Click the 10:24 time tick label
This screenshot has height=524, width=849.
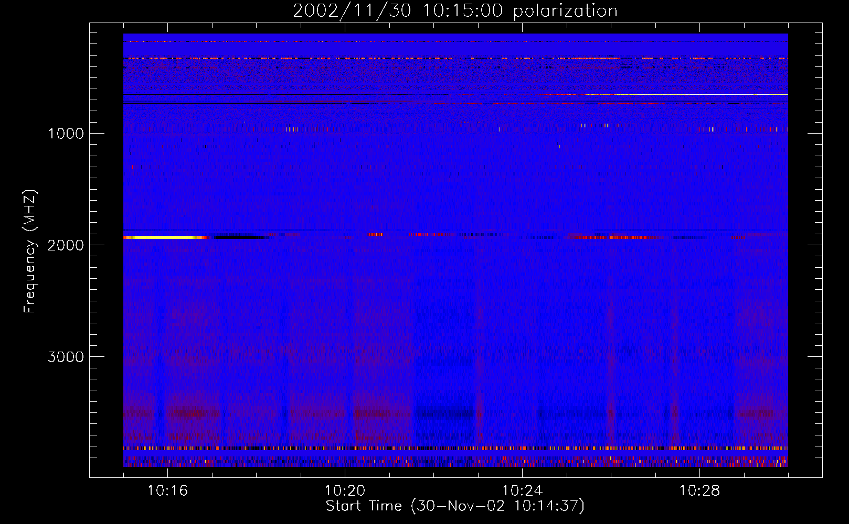pyautogui.click(x=522, y=491)
